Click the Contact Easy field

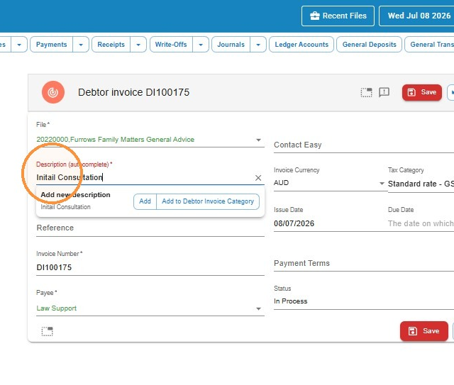[x=364, y=145]
